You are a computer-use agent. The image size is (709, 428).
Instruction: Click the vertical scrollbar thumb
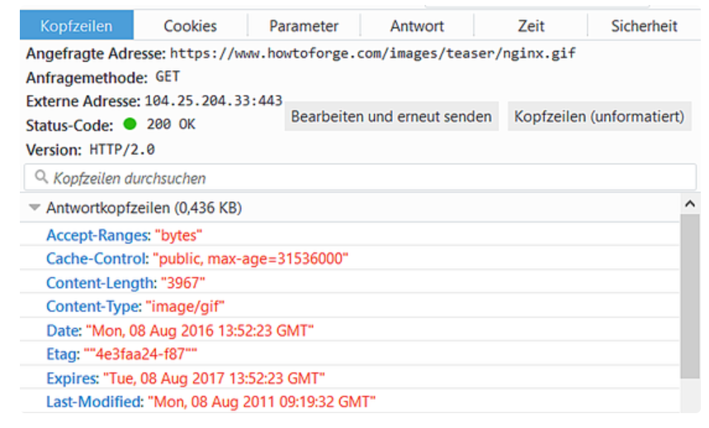tap(689, 297)
